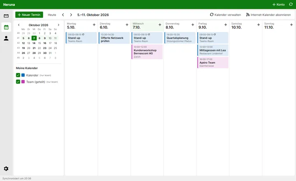This screenshot has height=181, width=296.
Task: Add event on Samstag 10.10. with plus
Action: (259, 25)
